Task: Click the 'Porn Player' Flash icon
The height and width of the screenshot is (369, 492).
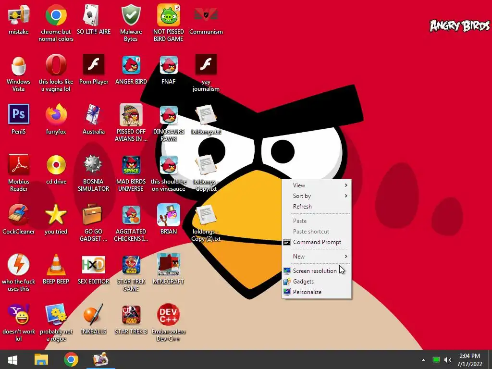Action: pyautogui.click(x=94, y=65)
